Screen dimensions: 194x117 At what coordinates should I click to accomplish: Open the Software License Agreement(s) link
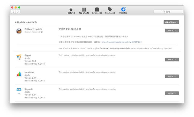(x=114, y=48)
